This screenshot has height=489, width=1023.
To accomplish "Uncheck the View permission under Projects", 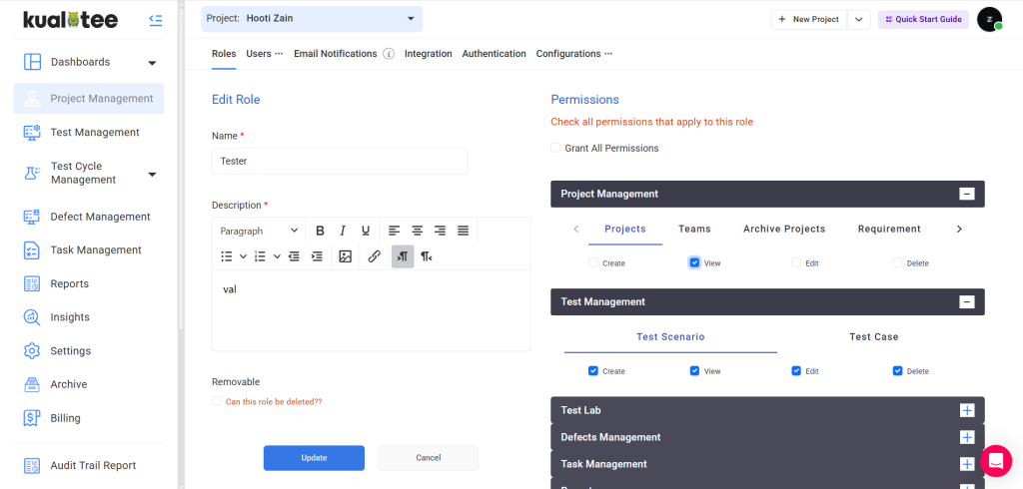I will (694, 262).
